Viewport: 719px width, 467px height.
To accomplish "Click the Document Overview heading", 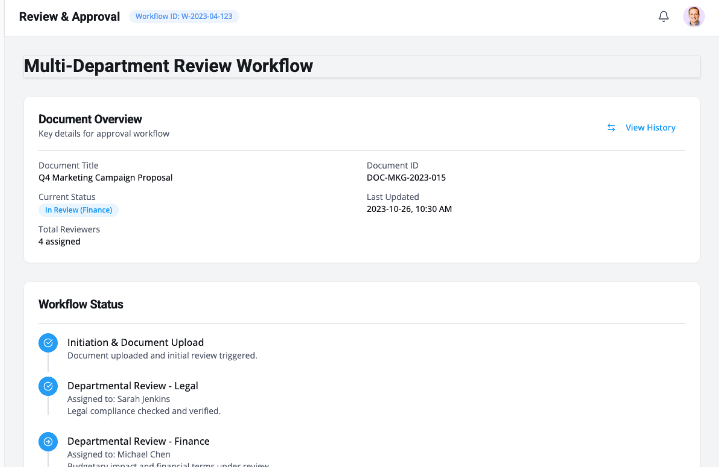I will (x=90, y=119).
